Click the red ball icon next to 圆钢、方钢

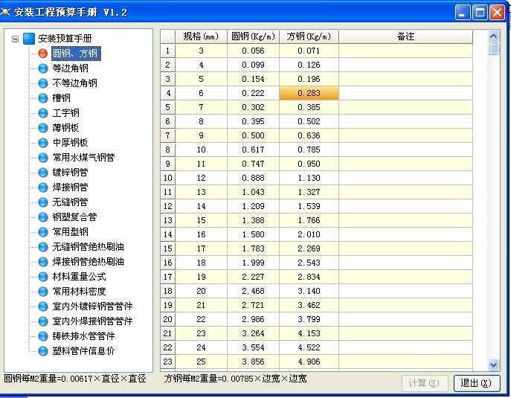pyautogui.click(x=42, y=53)
